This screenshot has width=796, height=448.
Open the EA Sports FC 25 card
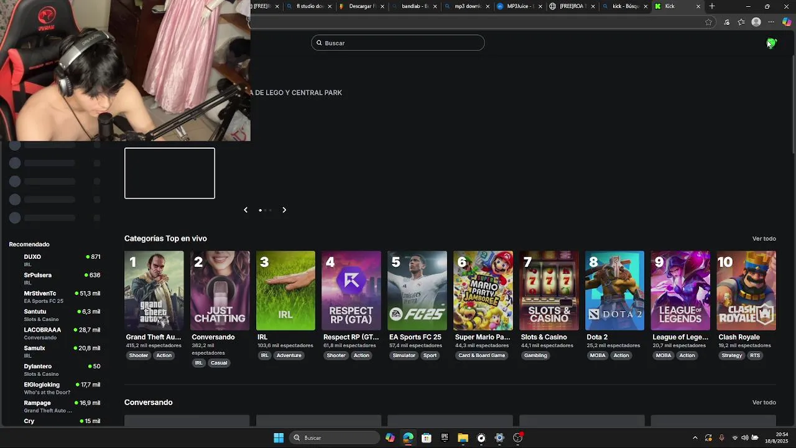pos(417,291)
